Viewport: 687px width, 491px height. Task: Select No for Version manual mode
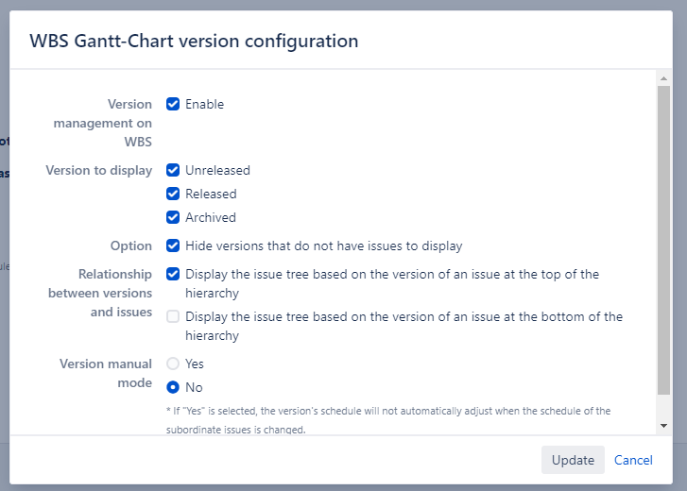tap(173, 387)
